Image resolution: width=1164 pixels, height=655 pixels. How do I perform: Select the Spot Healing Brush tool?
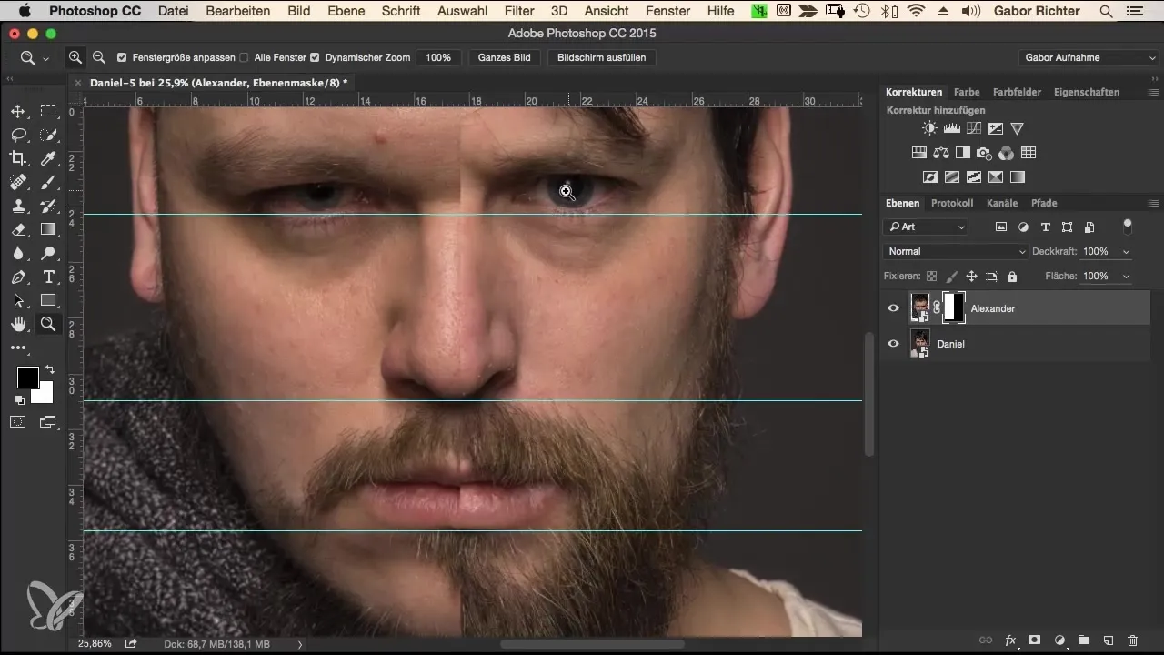tap(17, 182)
